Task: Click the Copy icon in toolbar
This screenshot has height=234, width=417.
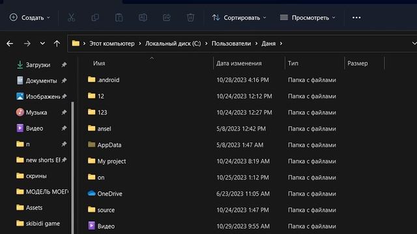Action: pos(95,18)
